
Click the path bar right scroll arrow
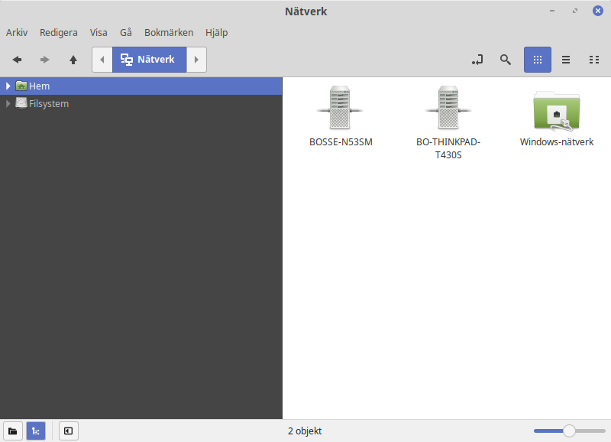196,60
